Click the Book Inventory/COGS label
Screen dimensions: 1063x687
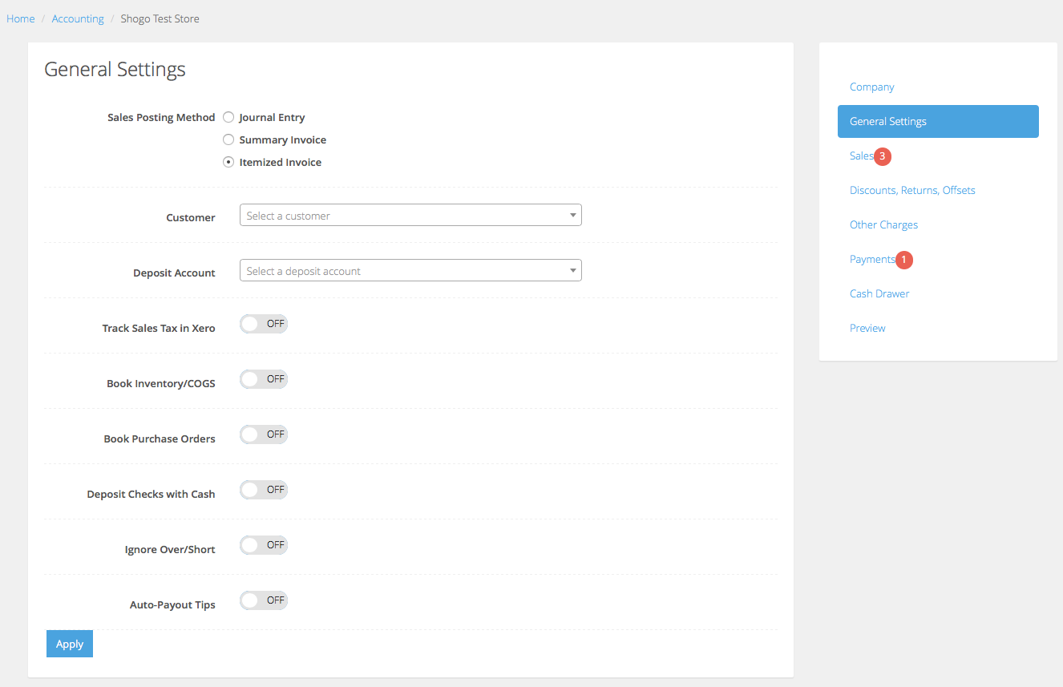(x=161, y=383)
